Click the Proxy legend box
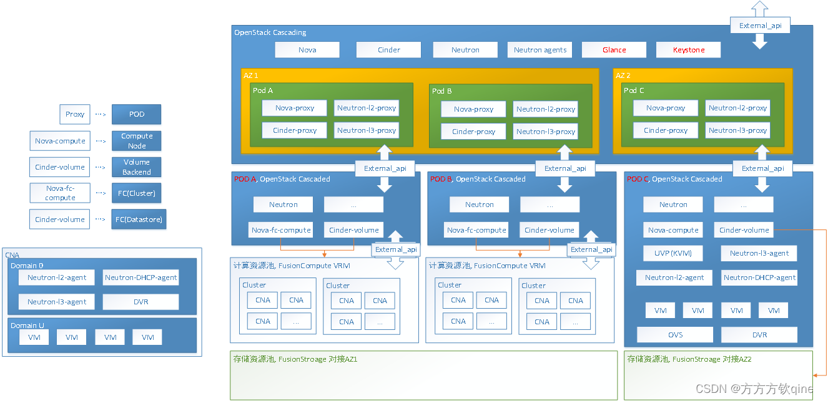 [x=75, y=114]
